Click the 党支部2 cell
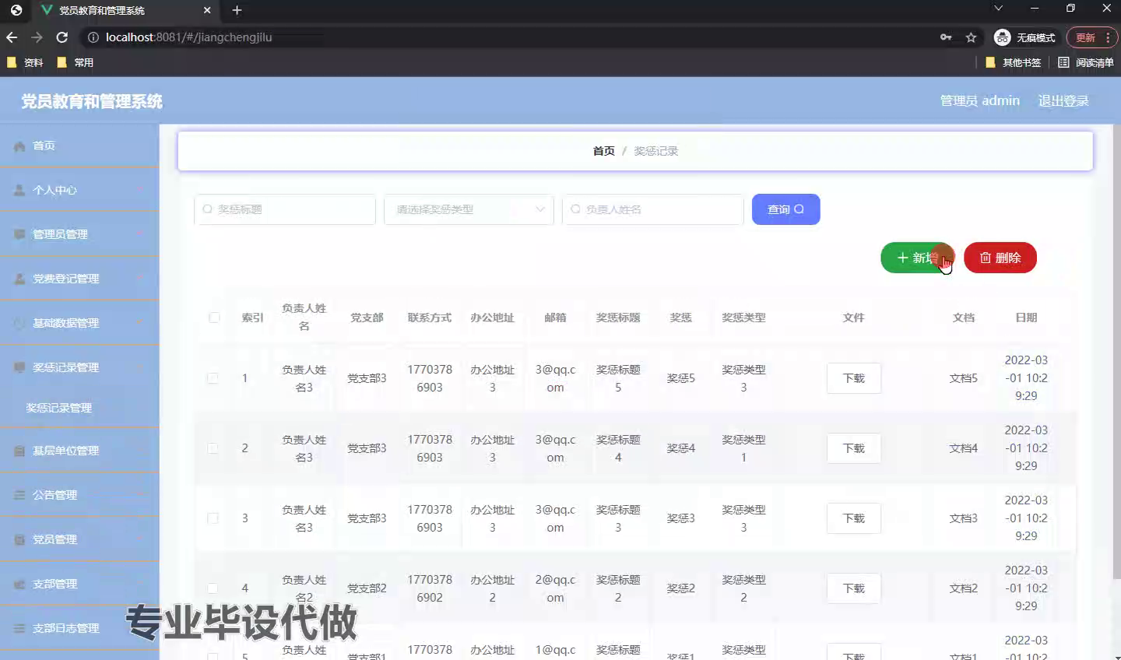This screenshot has height=660, width=1121. pyautogui.click(x=367, y=588)
